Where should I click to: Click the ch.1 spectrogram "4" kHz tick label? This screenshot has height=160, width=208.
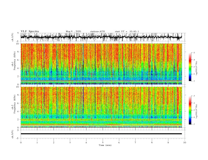[19, 68]
